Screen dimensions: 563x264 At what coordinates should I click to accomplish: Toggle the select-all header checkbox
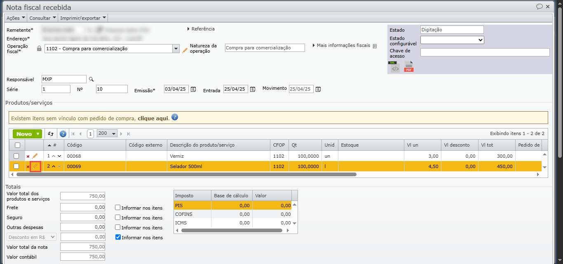click(17, 145)
